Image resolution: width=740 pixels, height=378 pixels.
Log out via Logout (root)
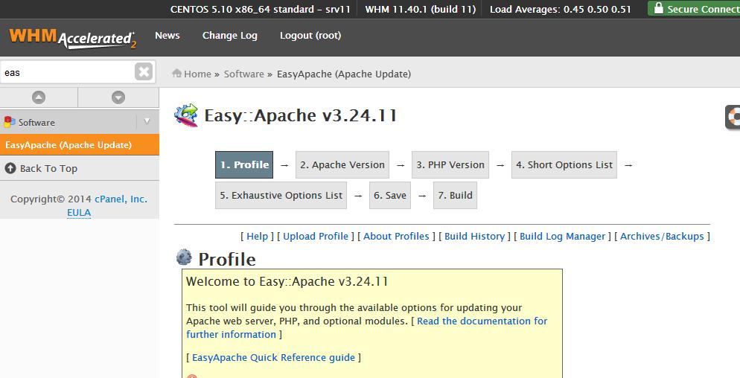(x=310, y=36)
